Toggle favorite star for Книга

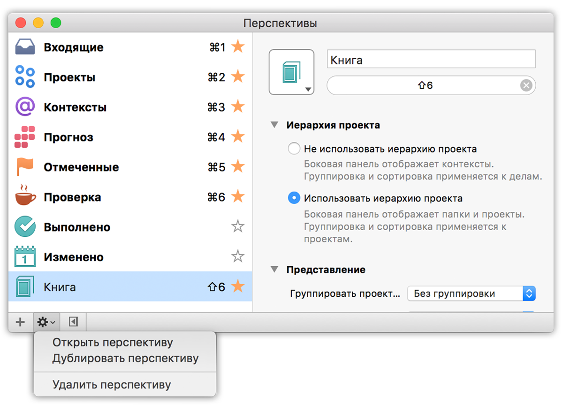click(x=238, y=286)
